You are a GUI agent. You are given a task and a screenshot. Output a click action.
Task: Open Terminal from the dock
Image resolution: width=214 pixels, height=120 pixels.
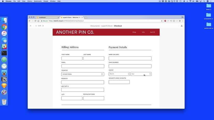pos(4,53)
